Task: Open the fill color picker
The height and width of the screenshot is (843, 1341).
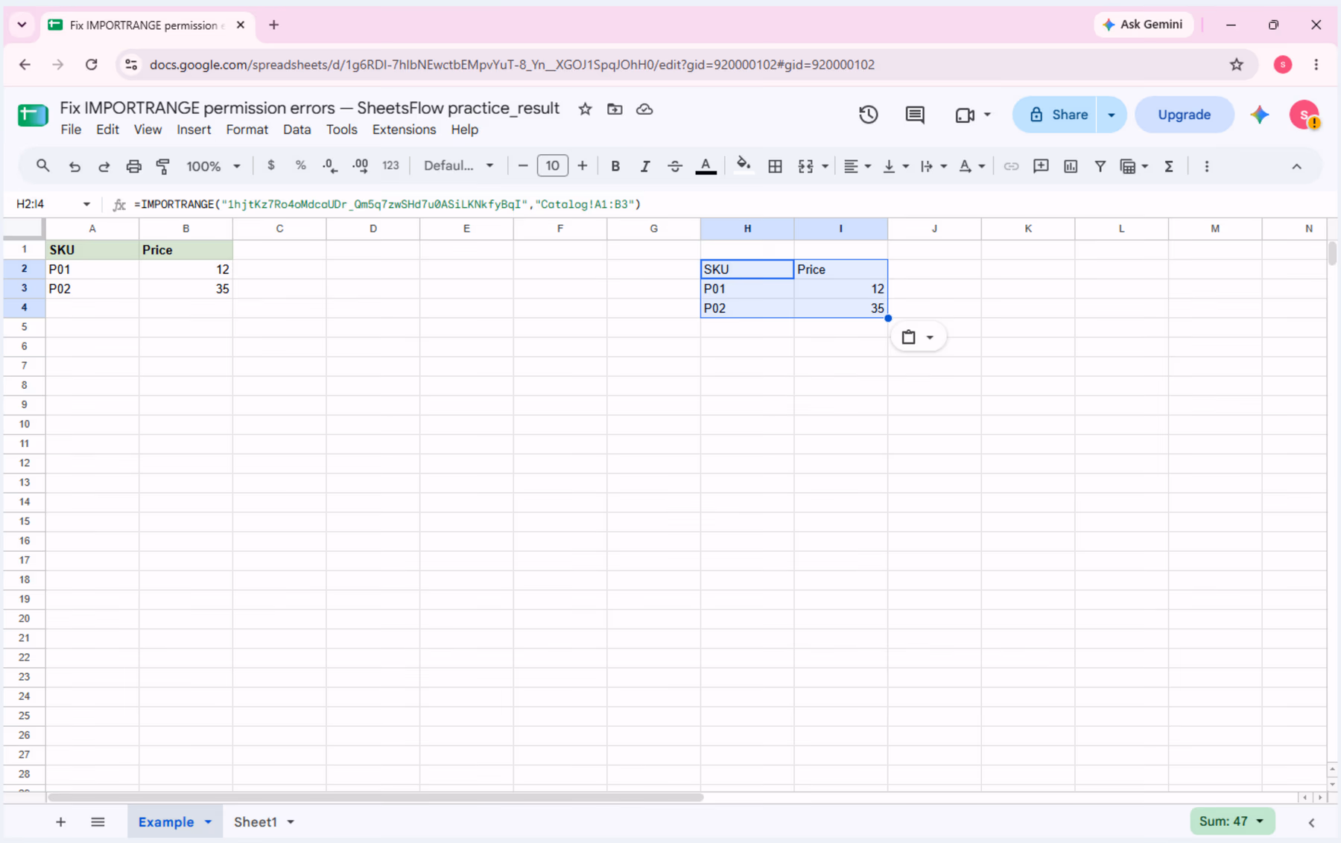Action: 744,166
